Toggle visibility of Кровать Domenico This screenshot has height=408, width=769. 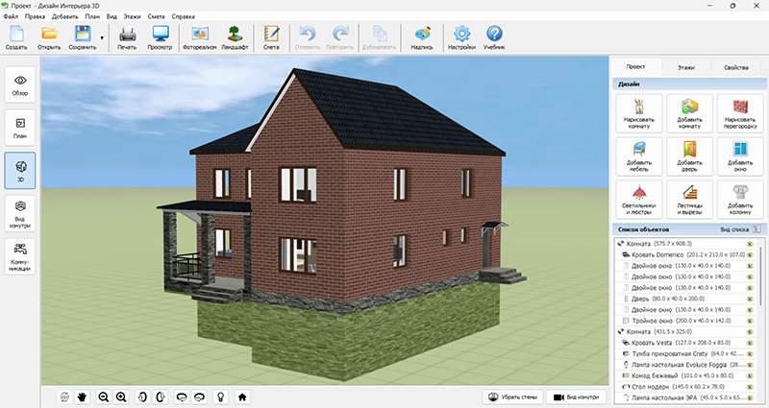(x=750, y=254)
